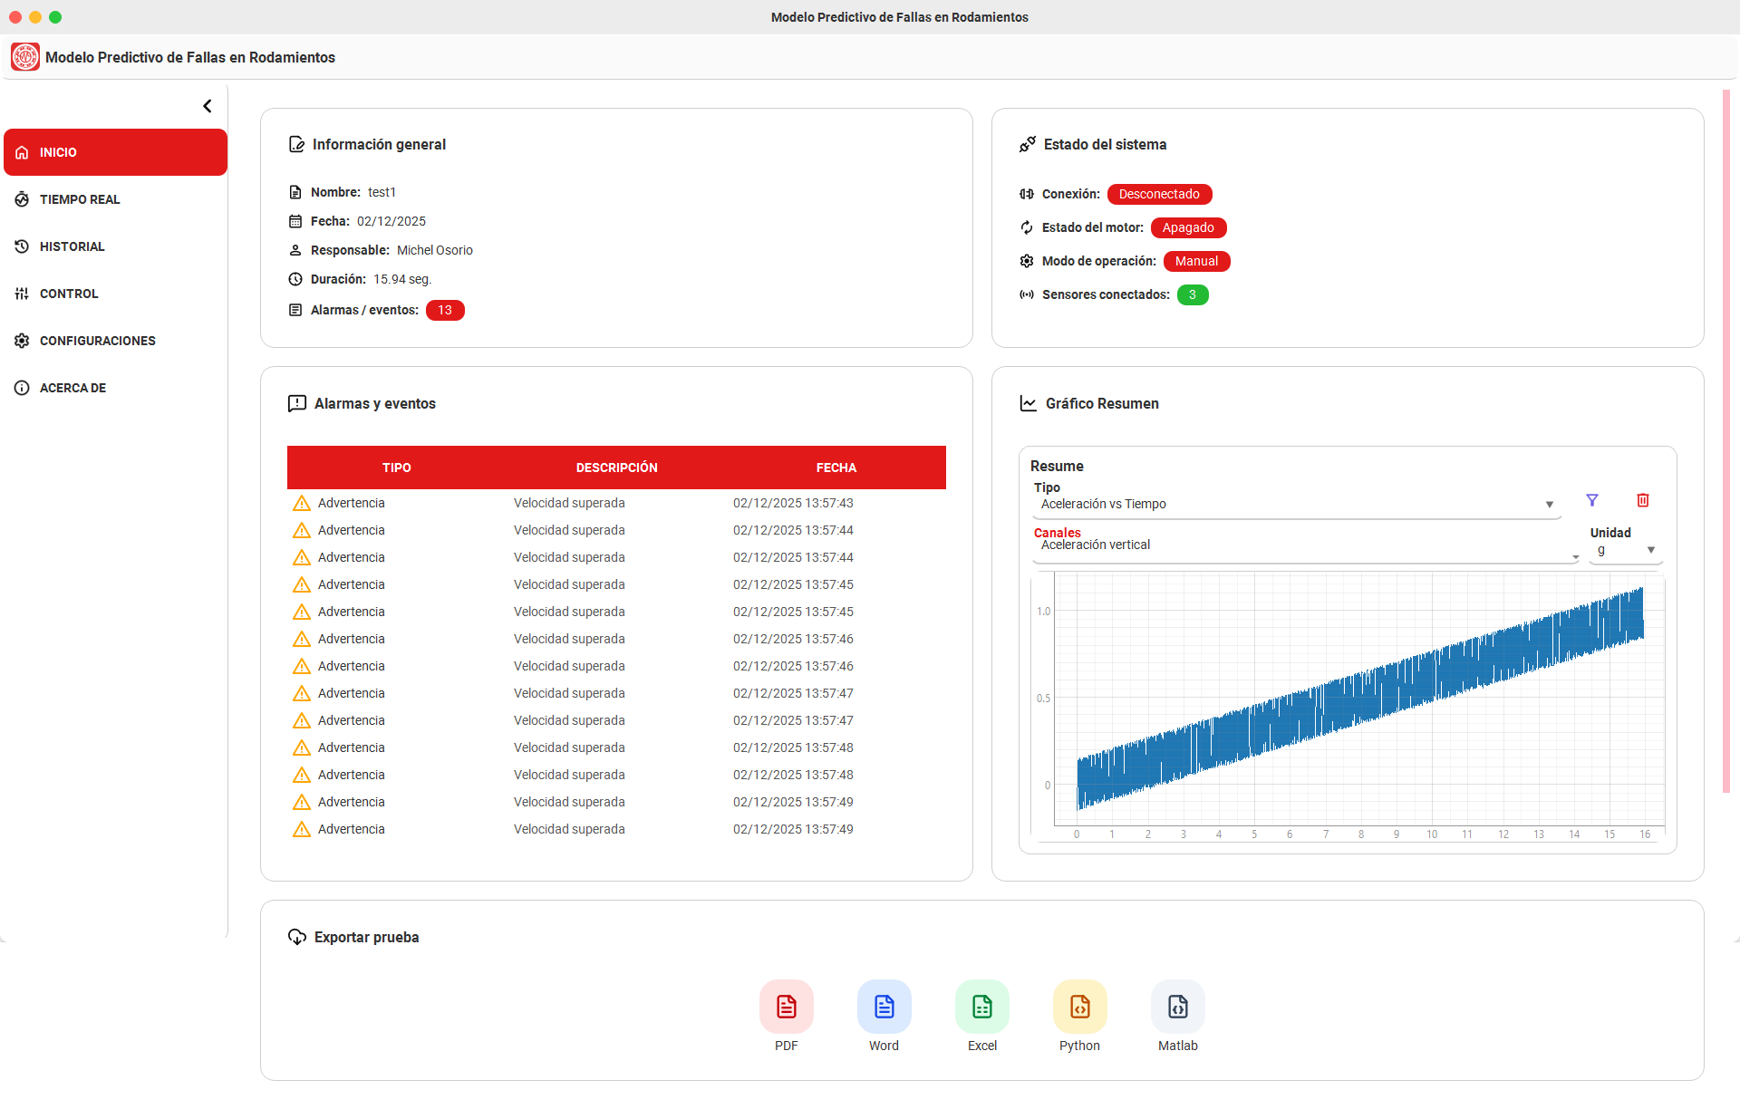Screen dimensions: 1740x1109
Task: Export test to Matlab format
Action: point(1177,1007)
